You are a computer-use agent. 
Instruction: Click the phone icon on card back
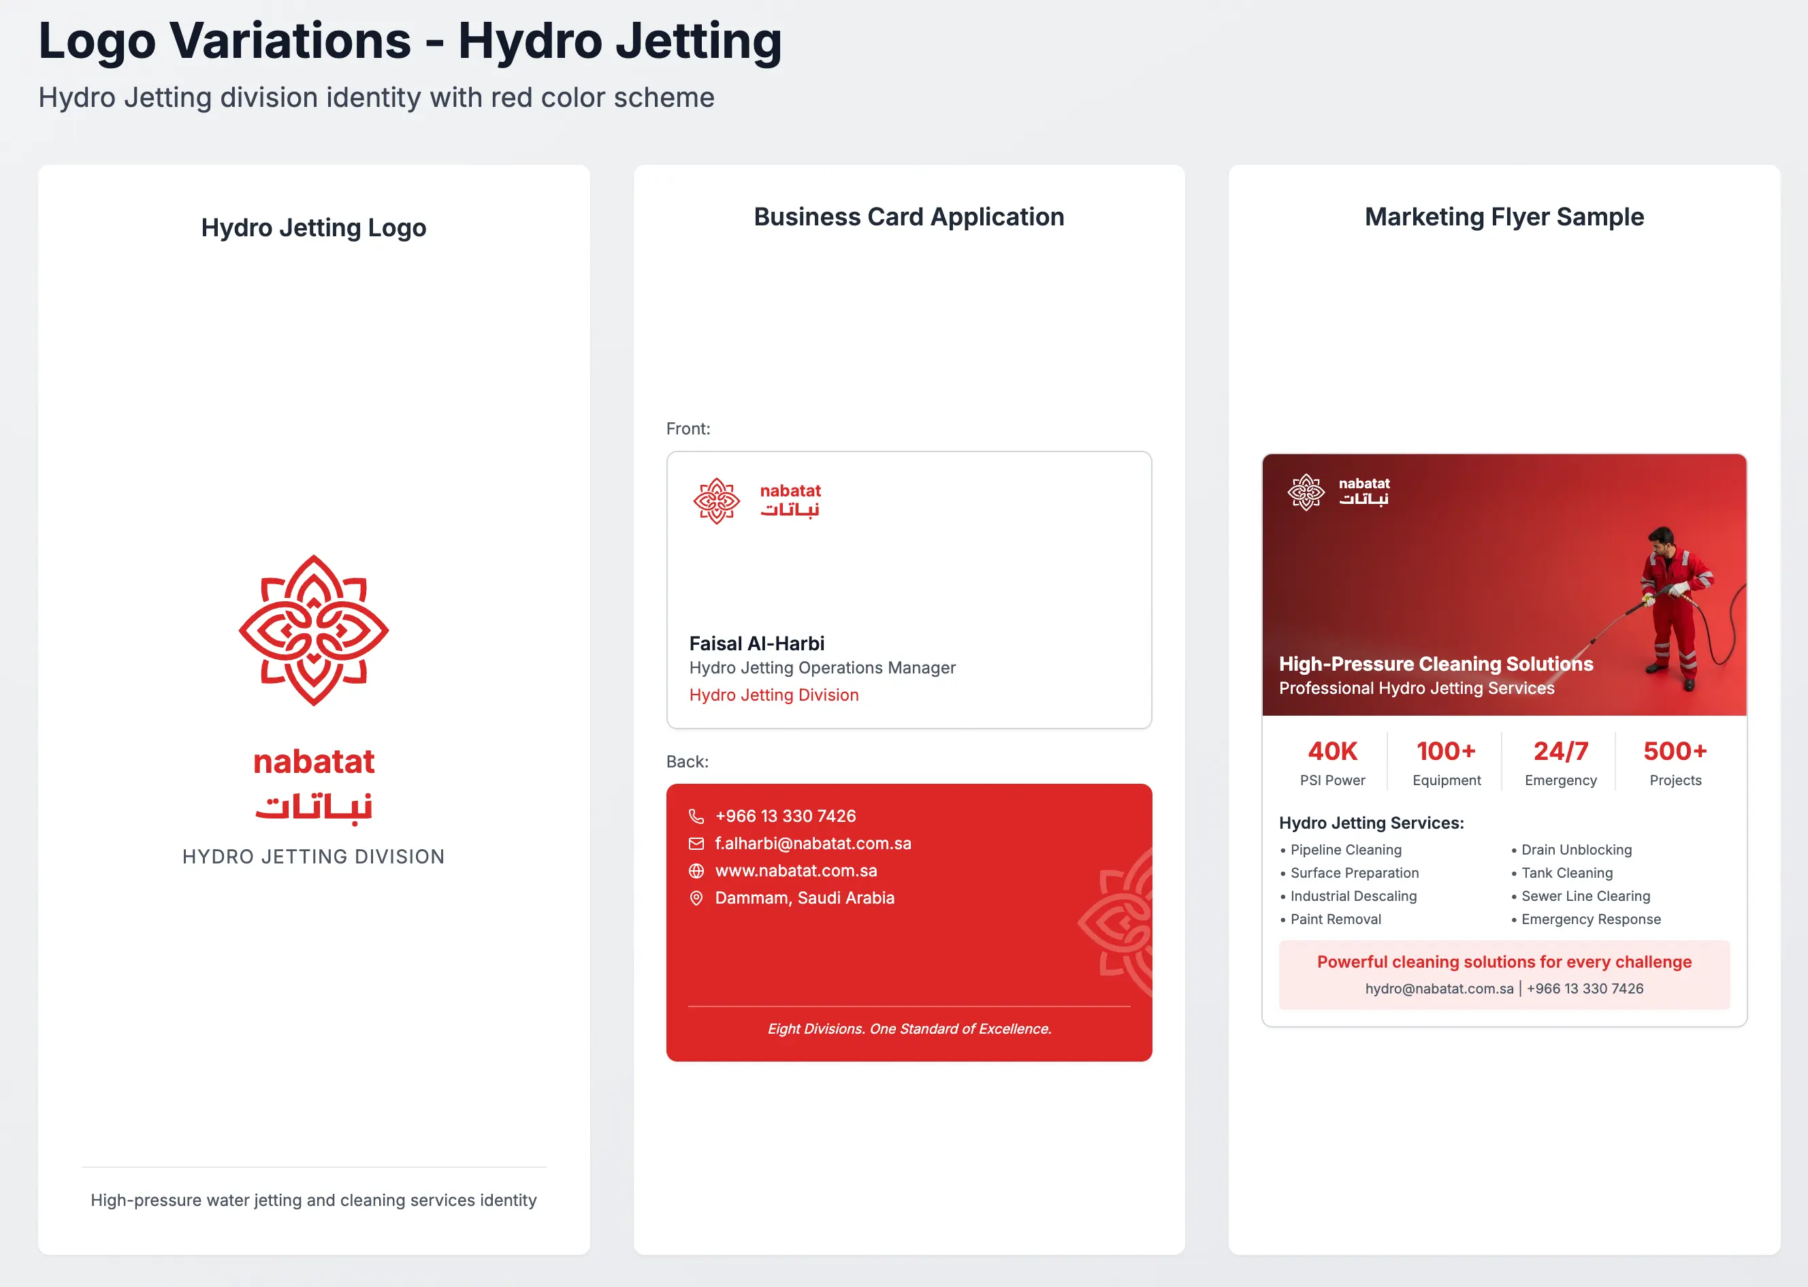tap(696, 816)
